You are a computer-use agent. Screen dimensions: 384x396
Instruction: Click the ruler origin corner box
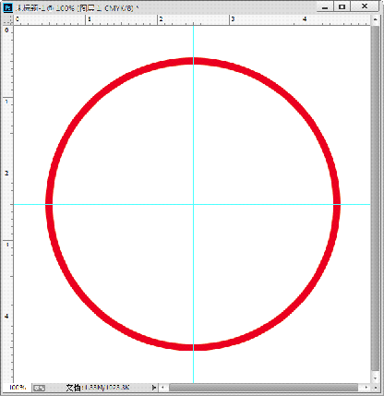[7, 19]
